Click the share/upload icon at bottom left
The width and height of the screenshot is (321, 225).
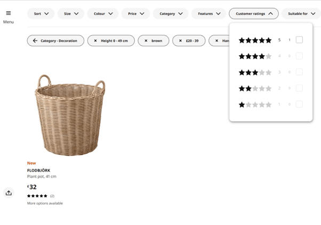pyautogui.click(x=9, y=193)
